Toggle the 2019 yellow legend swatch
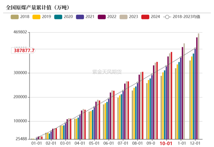The image size is (214, 147). pyautogui.click(x=37, y=17)
